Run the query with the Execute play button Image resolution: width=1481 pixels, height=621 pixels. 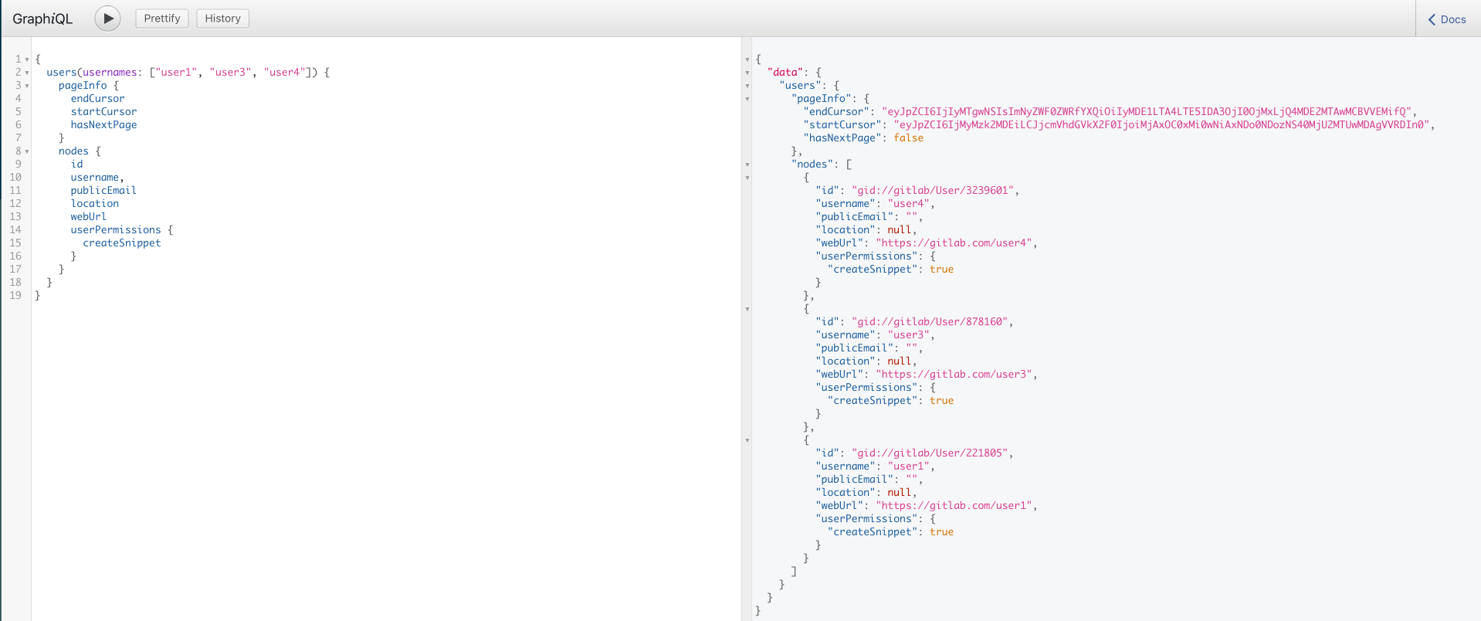107,19
